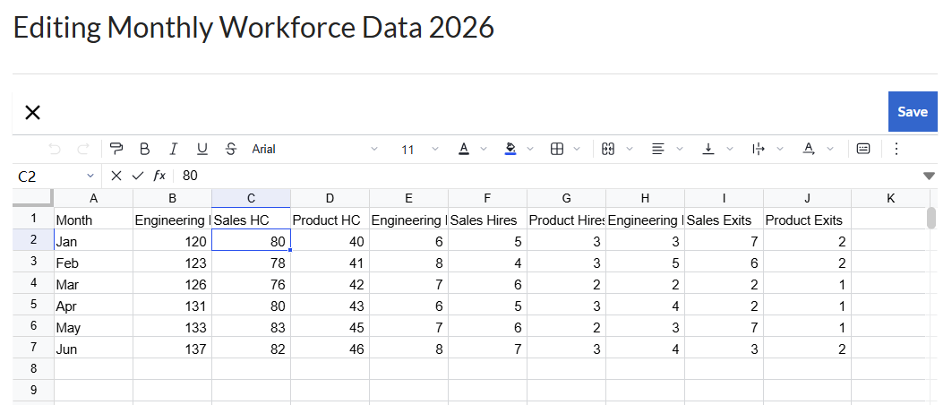Click the keyboard shortcuts icon
Image resolution: width=952 pixels, height=405 pixels.
coord(863,149)
